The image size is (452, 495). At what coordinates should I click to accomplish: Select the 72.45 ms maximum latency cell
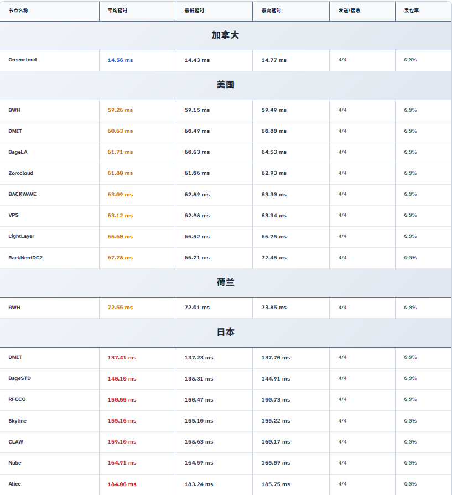click(x=274, y=258)
